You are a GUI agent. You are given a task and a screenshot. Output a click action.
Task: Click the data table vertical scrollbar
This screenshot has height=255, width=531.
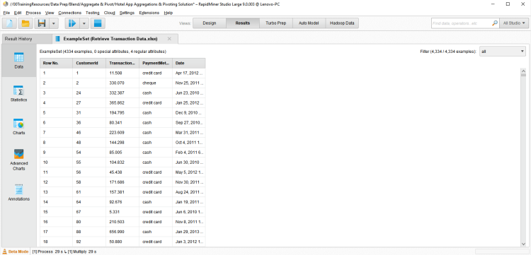[523, 157]
